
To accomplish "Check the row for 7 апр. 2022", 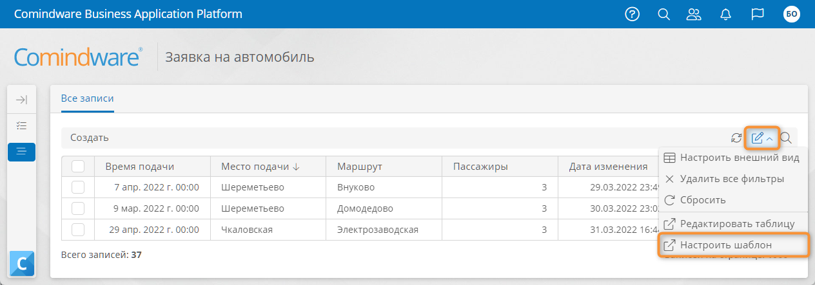I will (78, 187).
